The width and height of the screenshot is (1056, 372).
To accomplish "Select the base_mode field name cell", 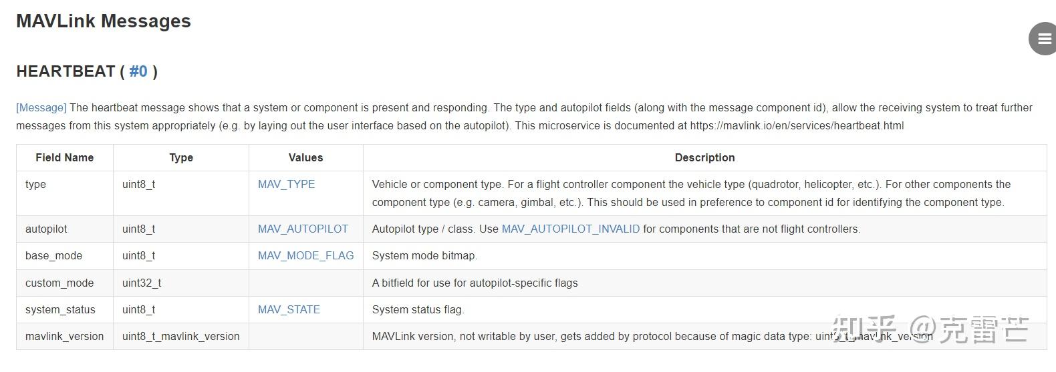I will click(x=54, y=255).
